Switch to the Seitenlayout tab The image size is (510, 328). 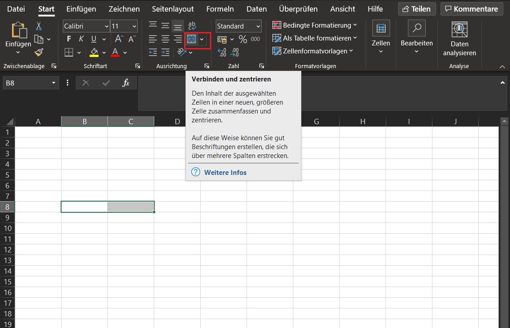tap(173, 9)
